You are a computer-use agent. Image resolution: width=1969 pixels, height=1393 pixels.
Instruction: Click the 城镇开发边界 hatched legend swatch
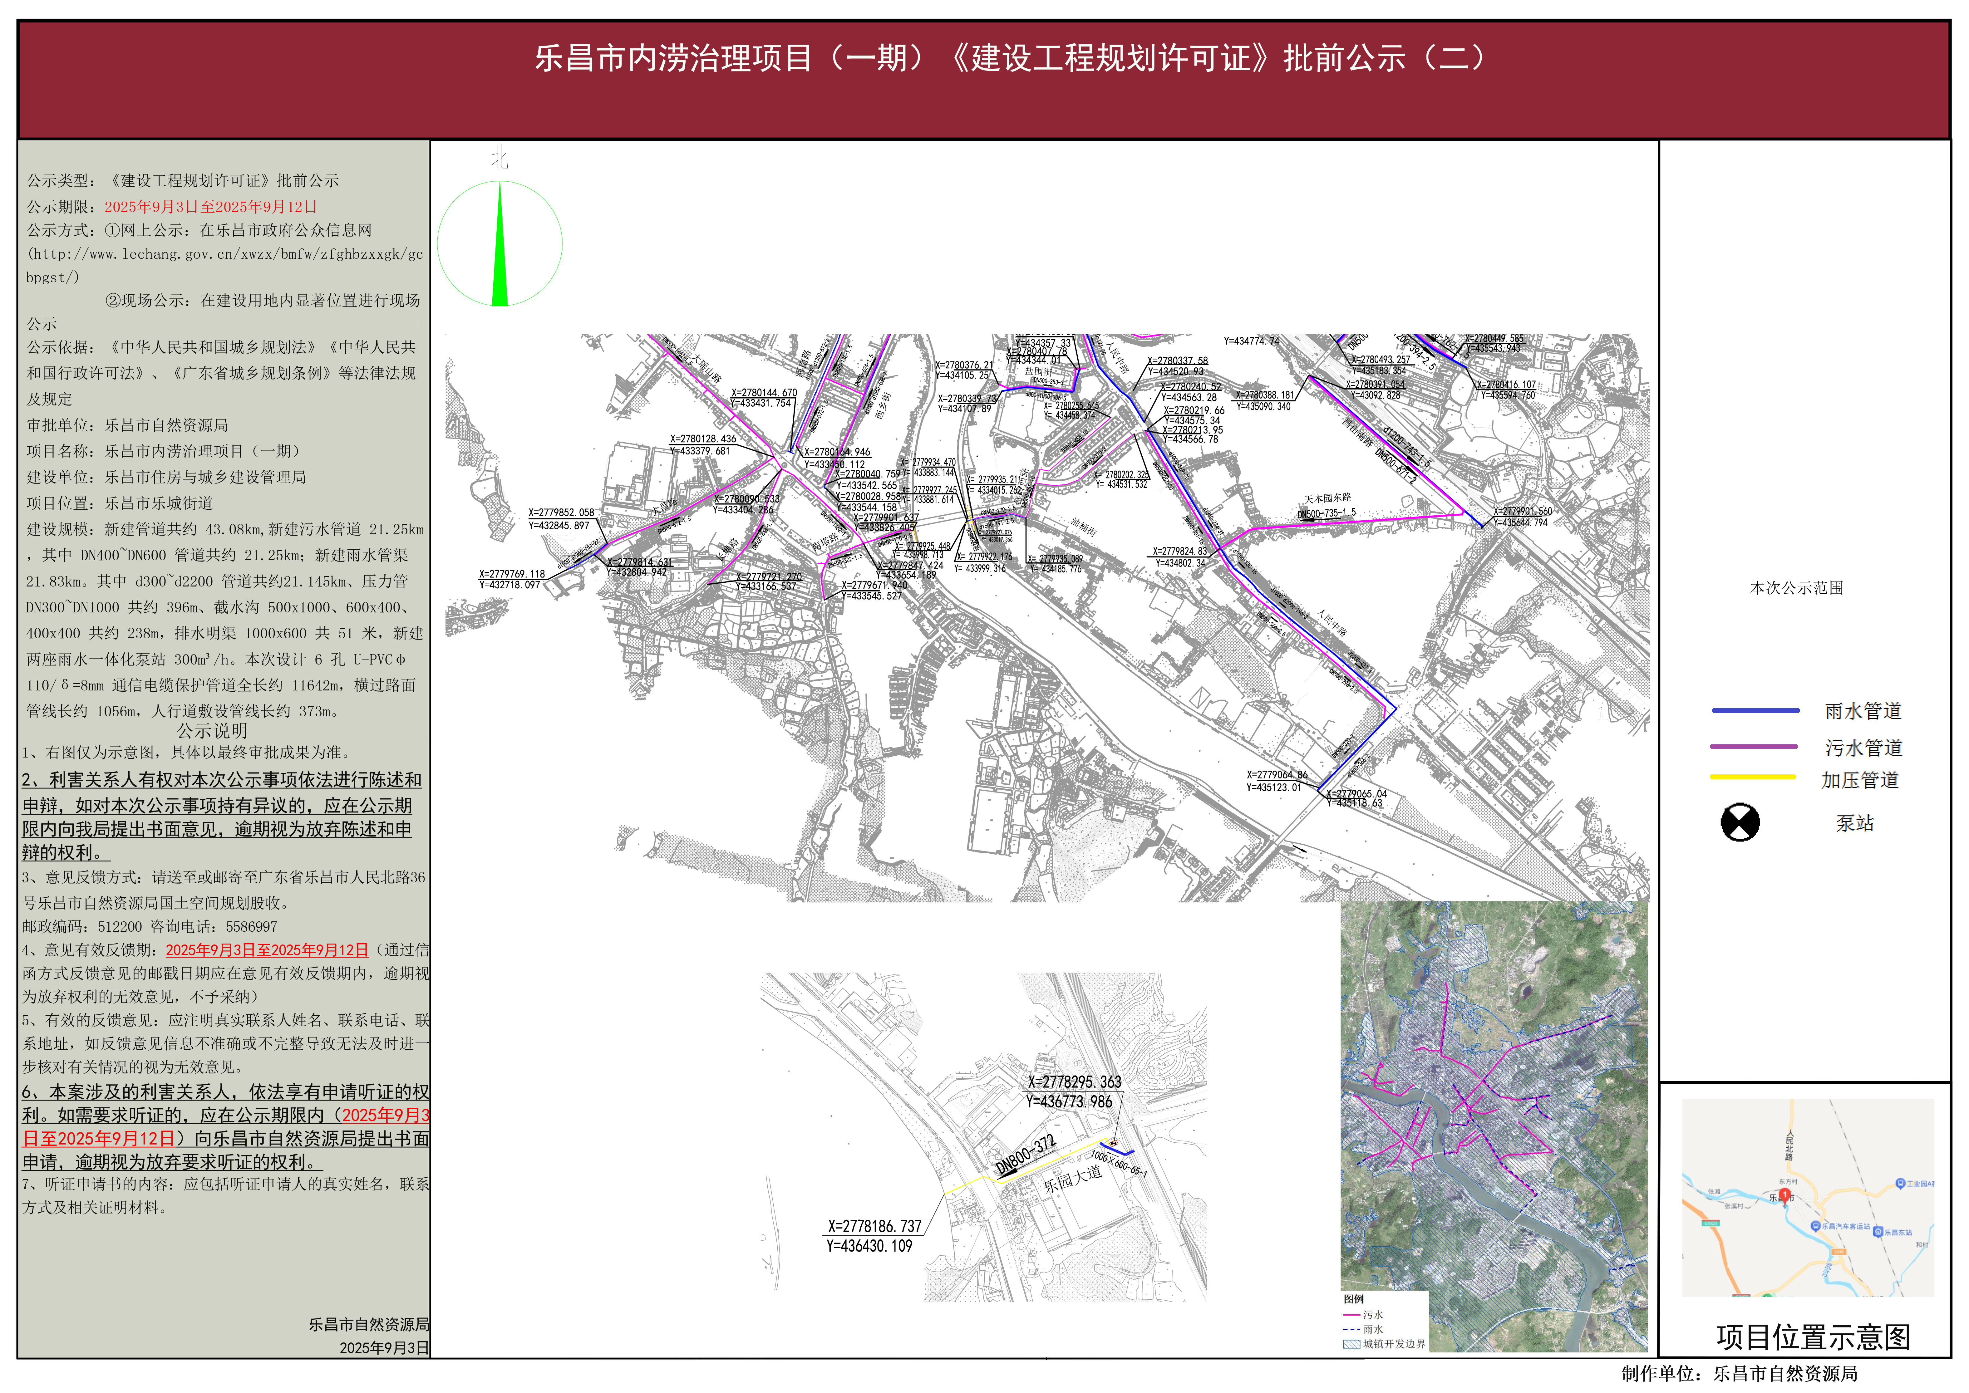point(1352,1344)
